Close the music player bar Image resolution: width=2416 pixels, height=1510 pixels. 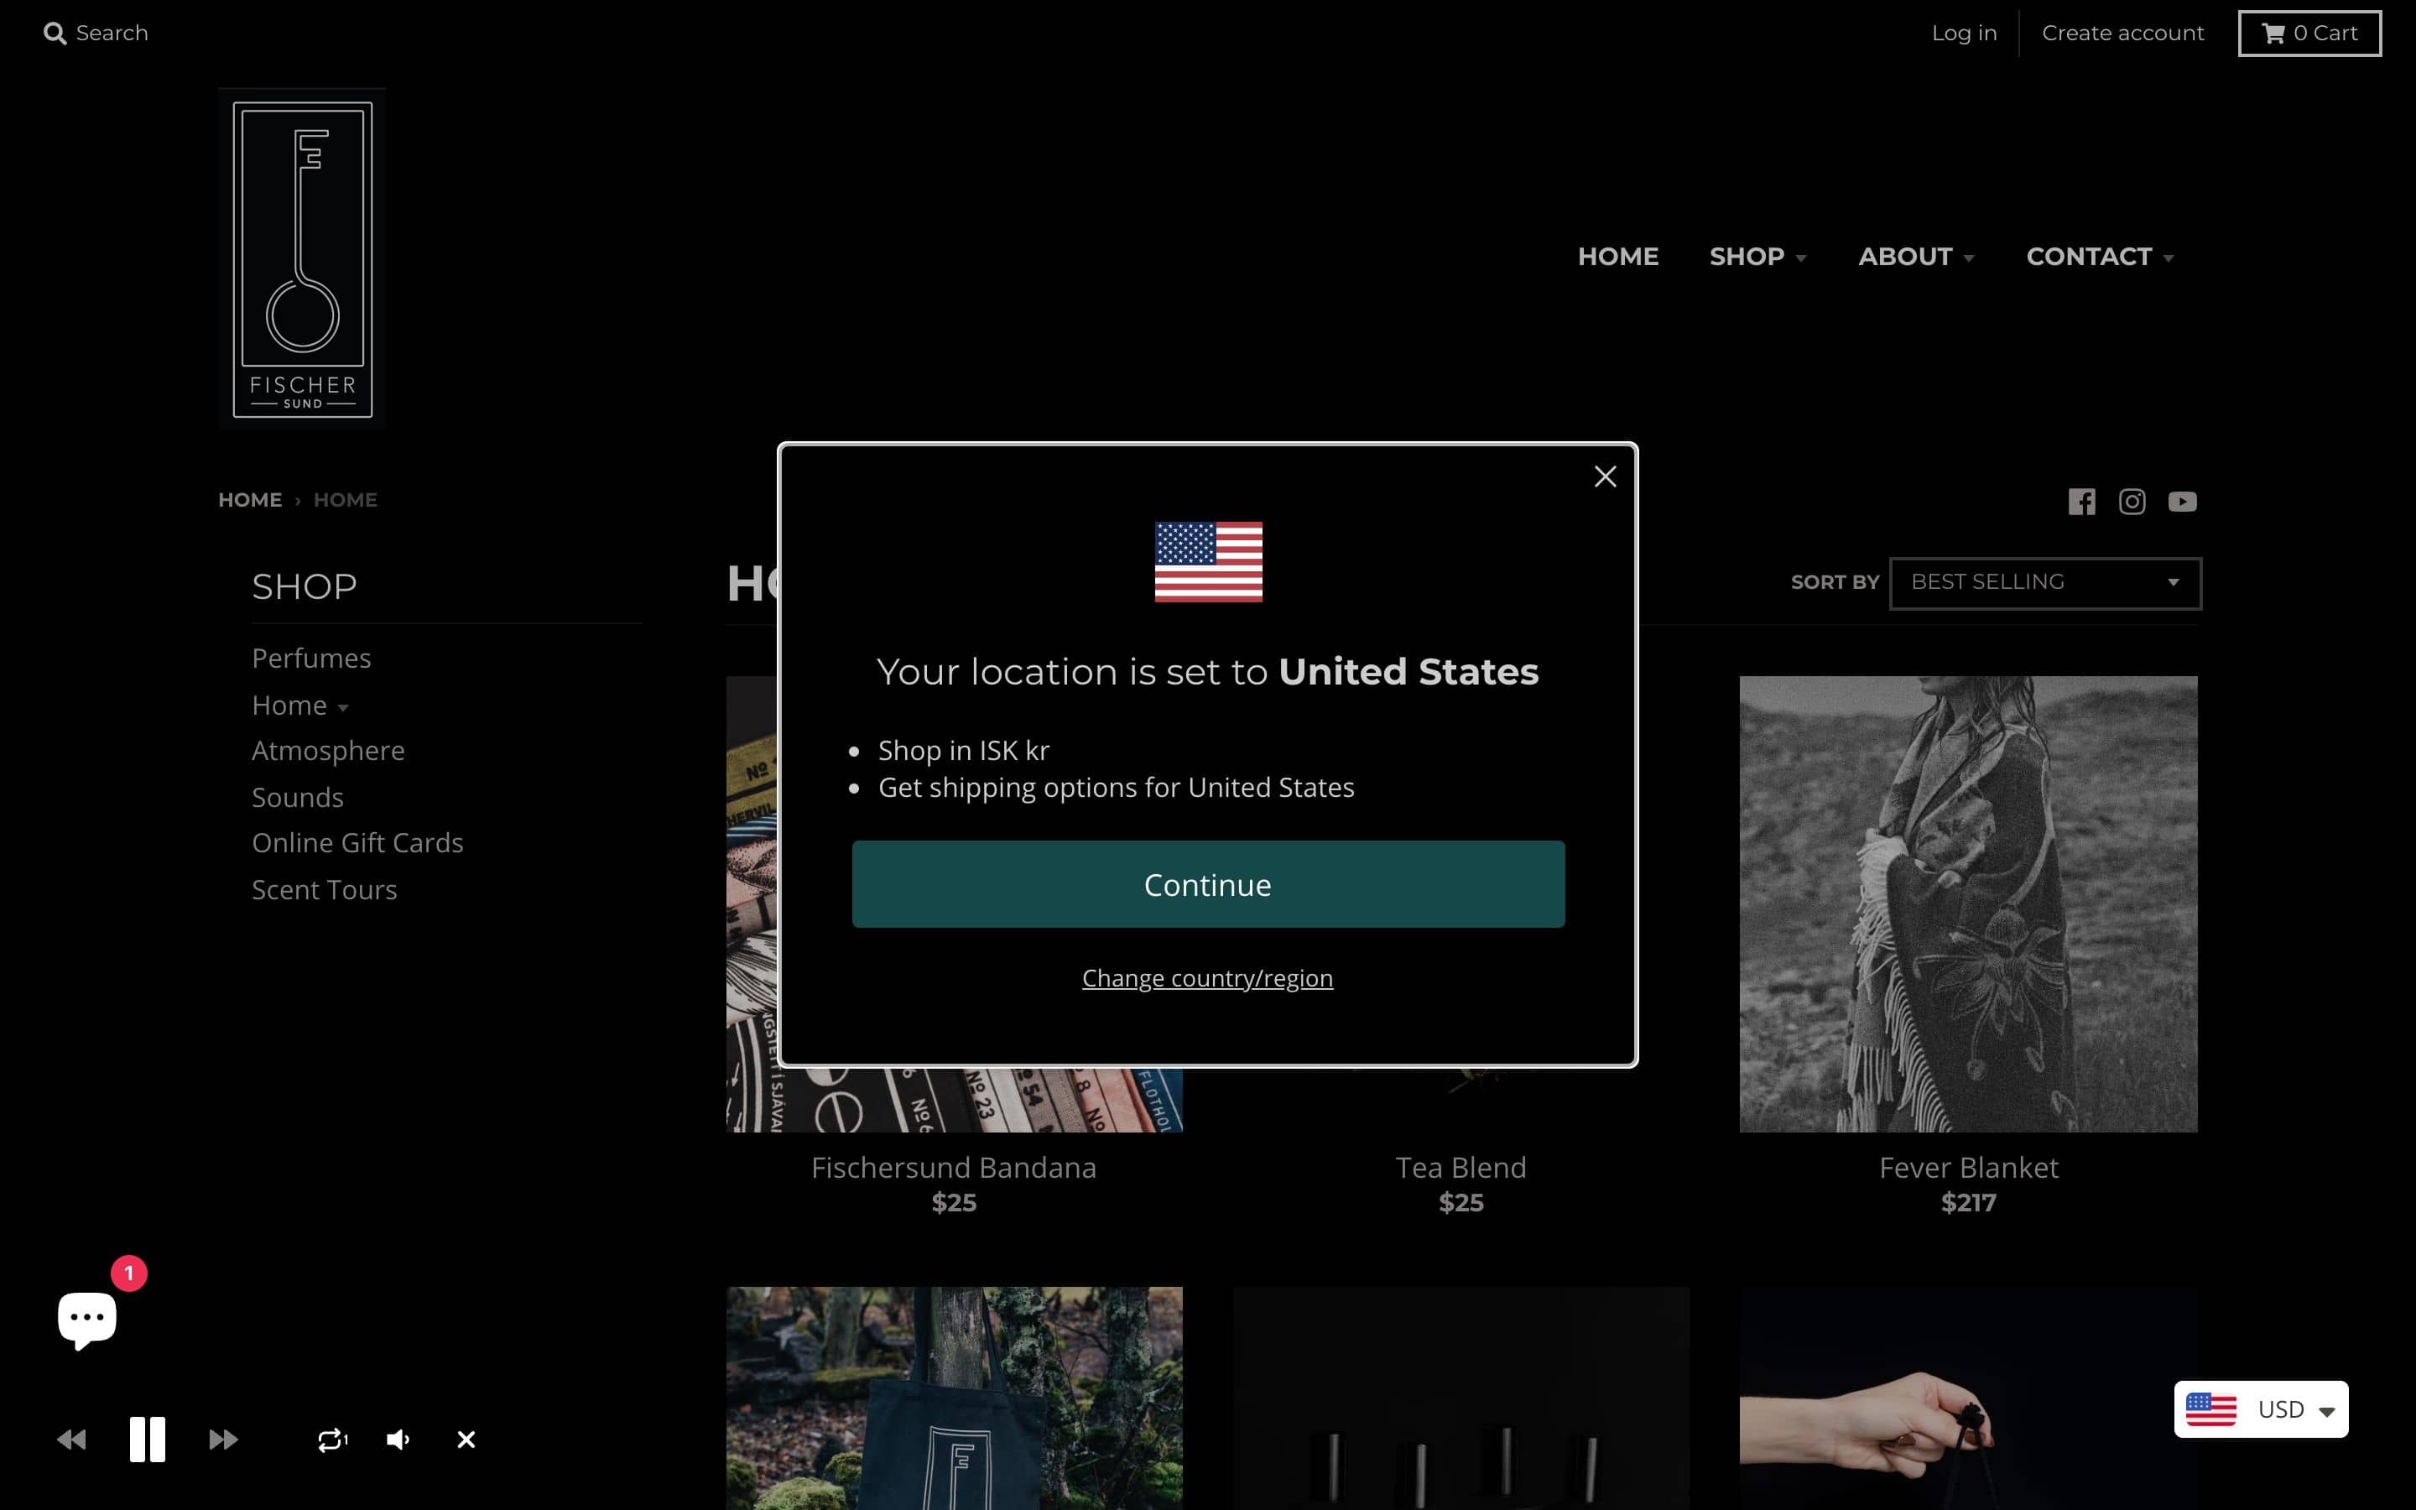coord(466,1439)
